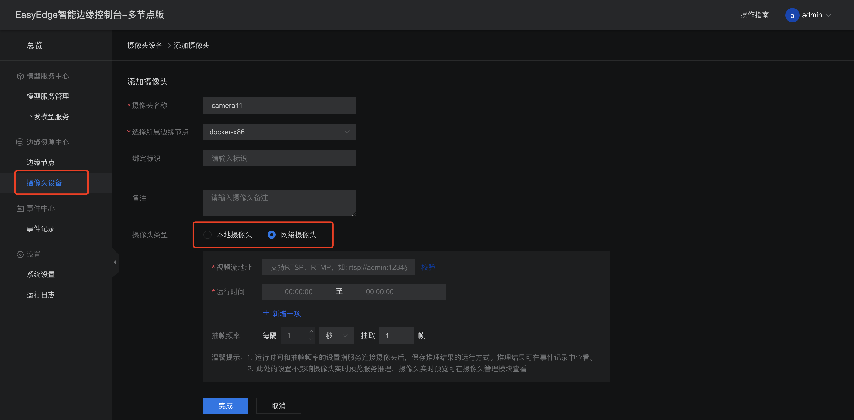Open 边缘节点 in the sidebar
The height and width of the screenshot is (420, 854).
40,163
